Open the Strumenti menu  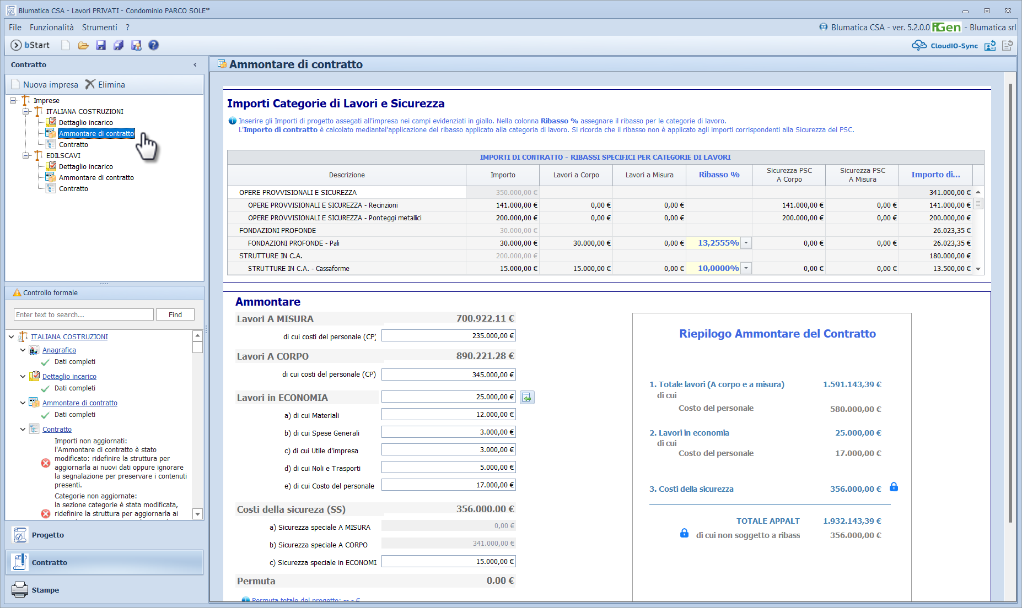coord(99,28)
